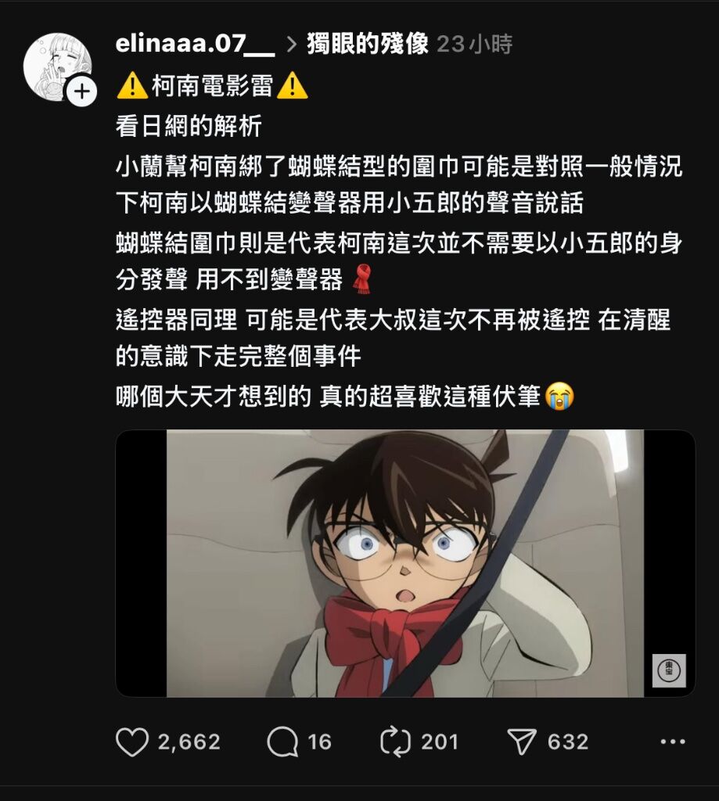Click the 23小時 post timestamp
The height and width of the screenshot is (801, 719).
(x=475, y=45)
